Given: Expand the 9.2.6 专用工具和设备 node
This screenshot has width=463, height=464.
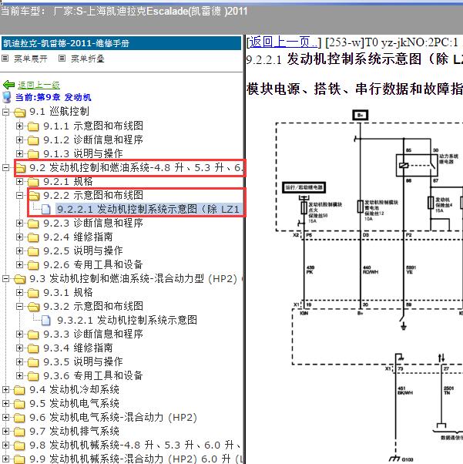Looking at the screenshot, I should [19, 265].
